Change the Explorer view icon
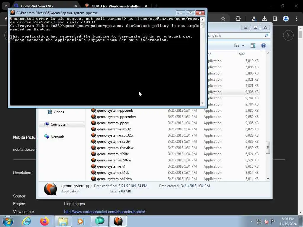The height and width of the screenshot is (227, 303). [x=236, y=46]
